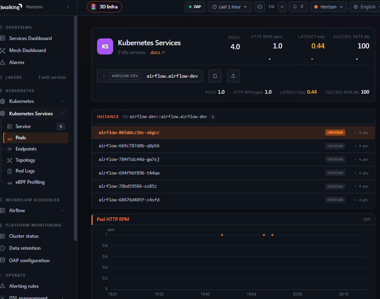380x299 pixels.
Task: Click the share/export button beside refresh
Action: pos(233,76)
